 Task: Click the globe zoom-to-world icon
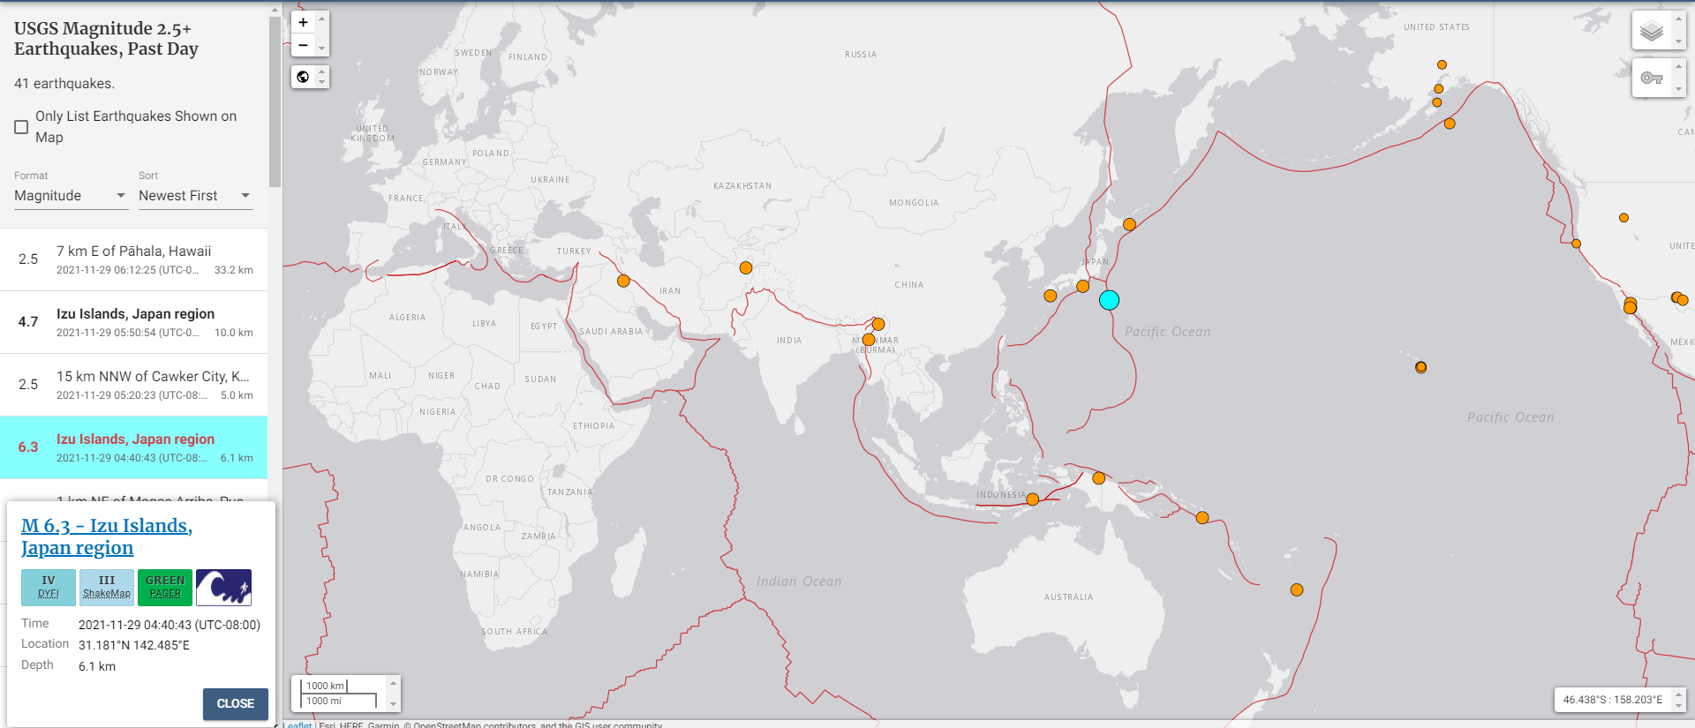coord(303,77)
